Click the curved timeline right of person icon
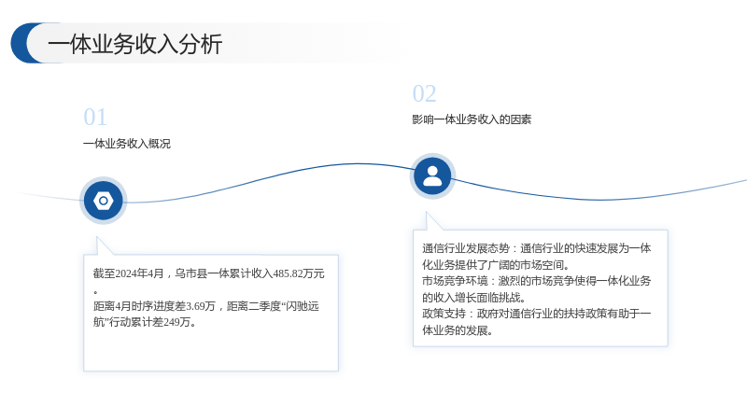Viewport: 747px width, 420px height. pos(600,199)
